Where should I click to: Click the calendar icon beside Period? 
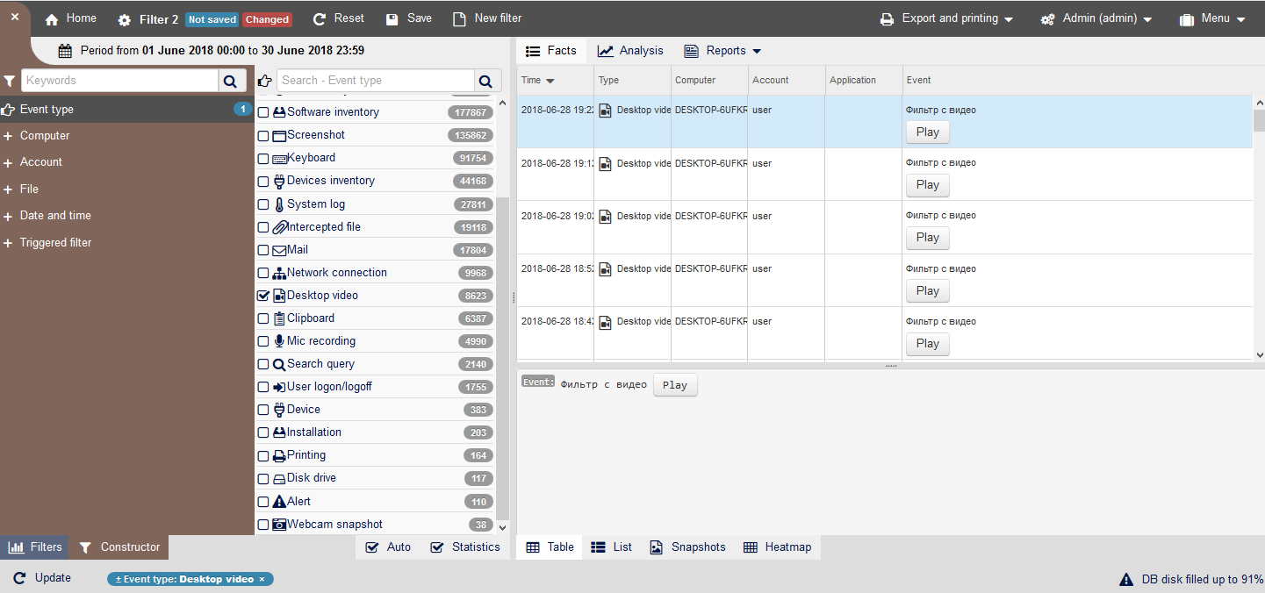click(65, 51)
